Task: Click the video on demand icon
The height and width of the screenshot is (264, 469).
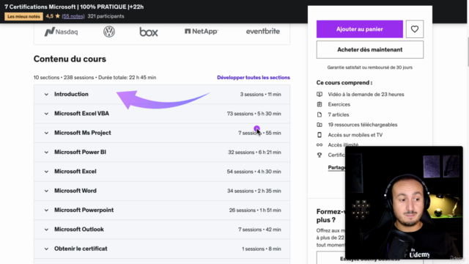Action: (320, 95)
